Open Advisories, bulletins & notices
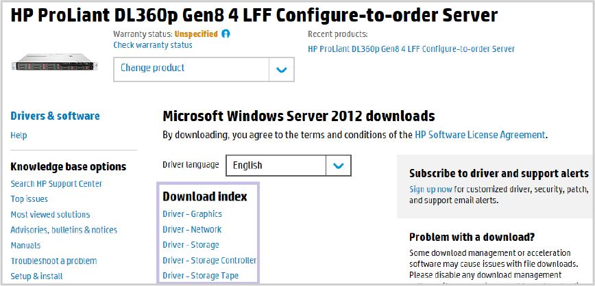This screenshot has width=595, height=286. 64,230
